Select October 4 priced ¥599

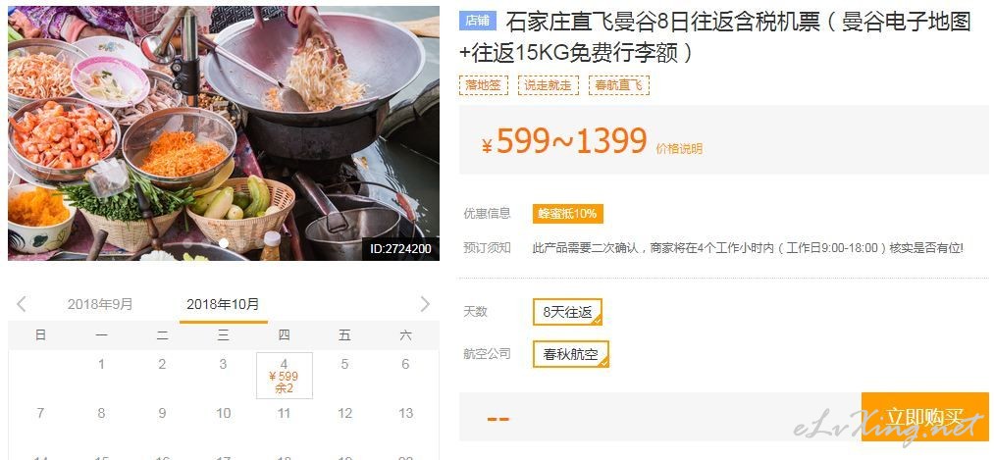(284, 376)
